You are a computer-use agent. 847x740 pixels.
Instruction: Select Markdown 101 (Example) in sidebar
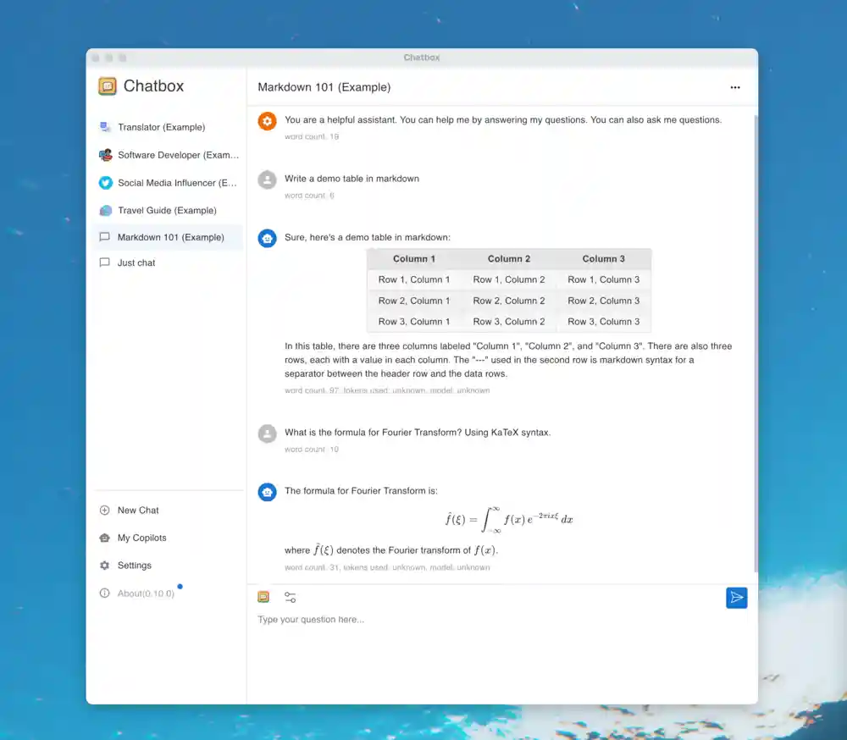pos(168,237)
